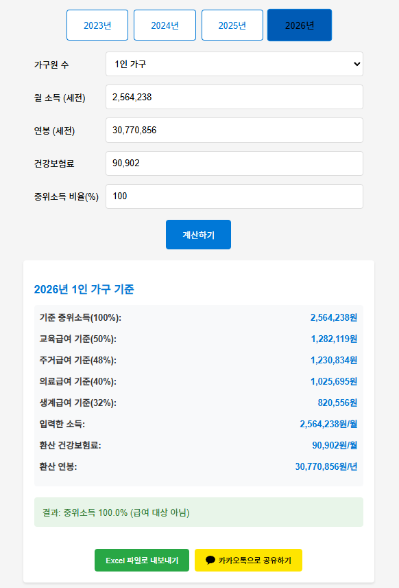Select the 2025년 year tab
This screenshot has height=588, width=399.
(232, 25)
